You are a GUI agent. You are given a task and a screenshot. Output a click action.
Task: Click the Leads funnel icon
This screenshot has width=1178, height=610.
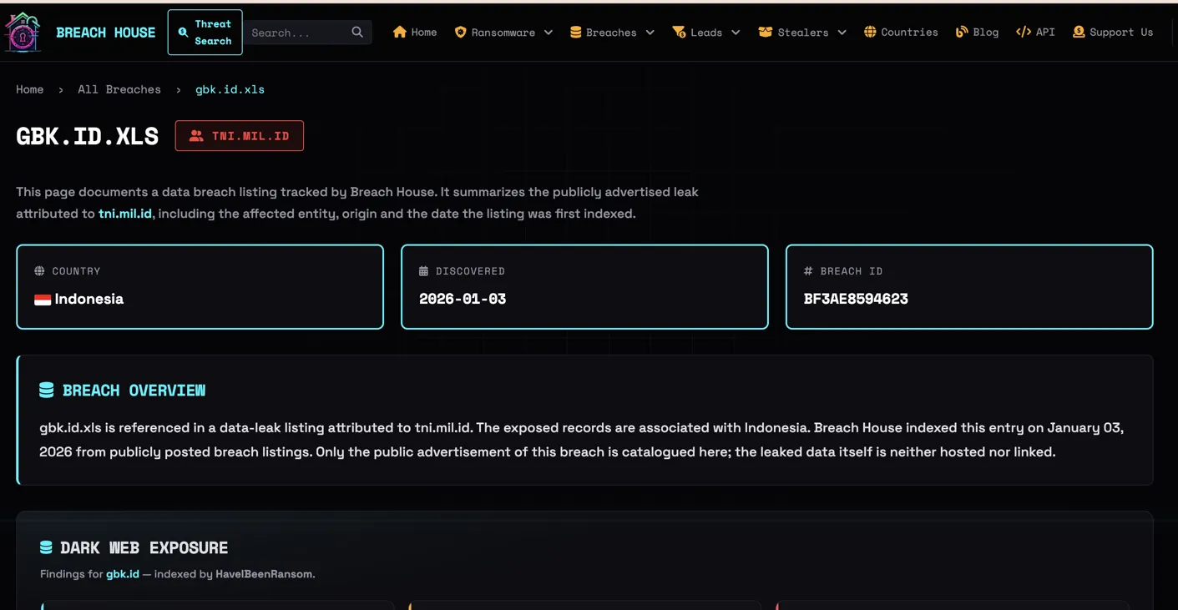point(679,32)
